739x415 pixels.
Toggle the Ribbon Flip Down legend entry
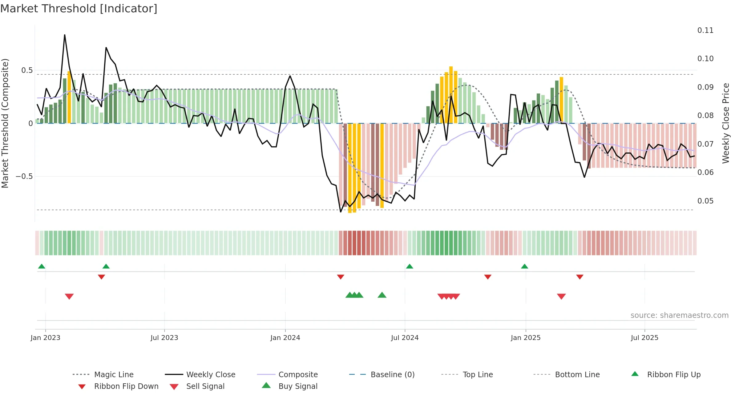[118, 386]
